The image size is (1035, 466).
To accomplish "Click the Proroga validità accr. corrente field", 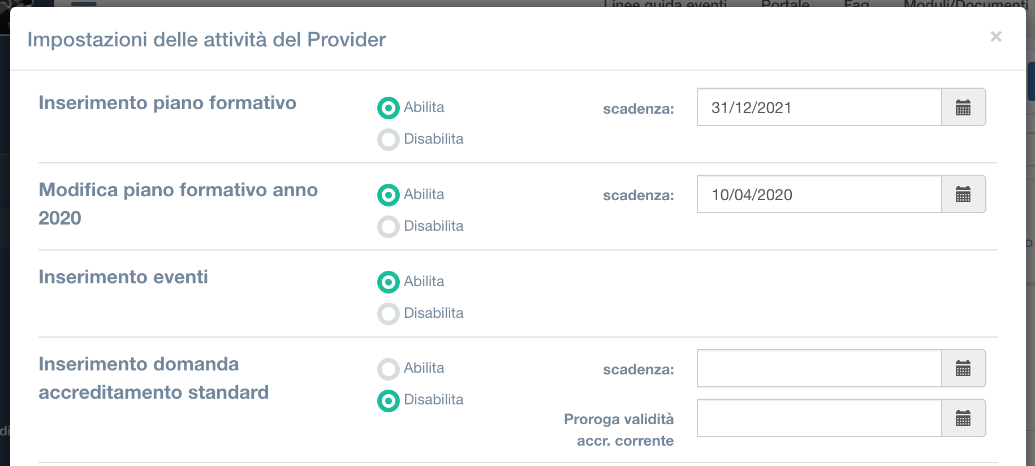I will tap(820, 418).
